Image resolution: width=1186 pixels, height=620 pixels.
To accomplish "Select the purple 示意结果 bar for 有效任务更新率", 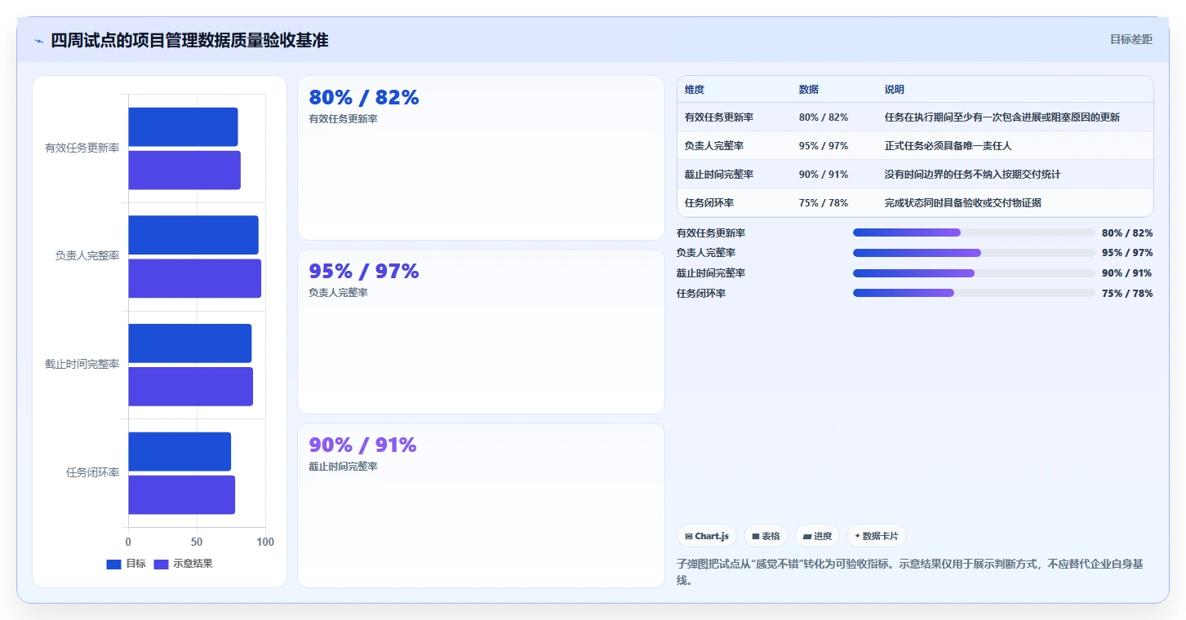I will [x=184, y=170].
